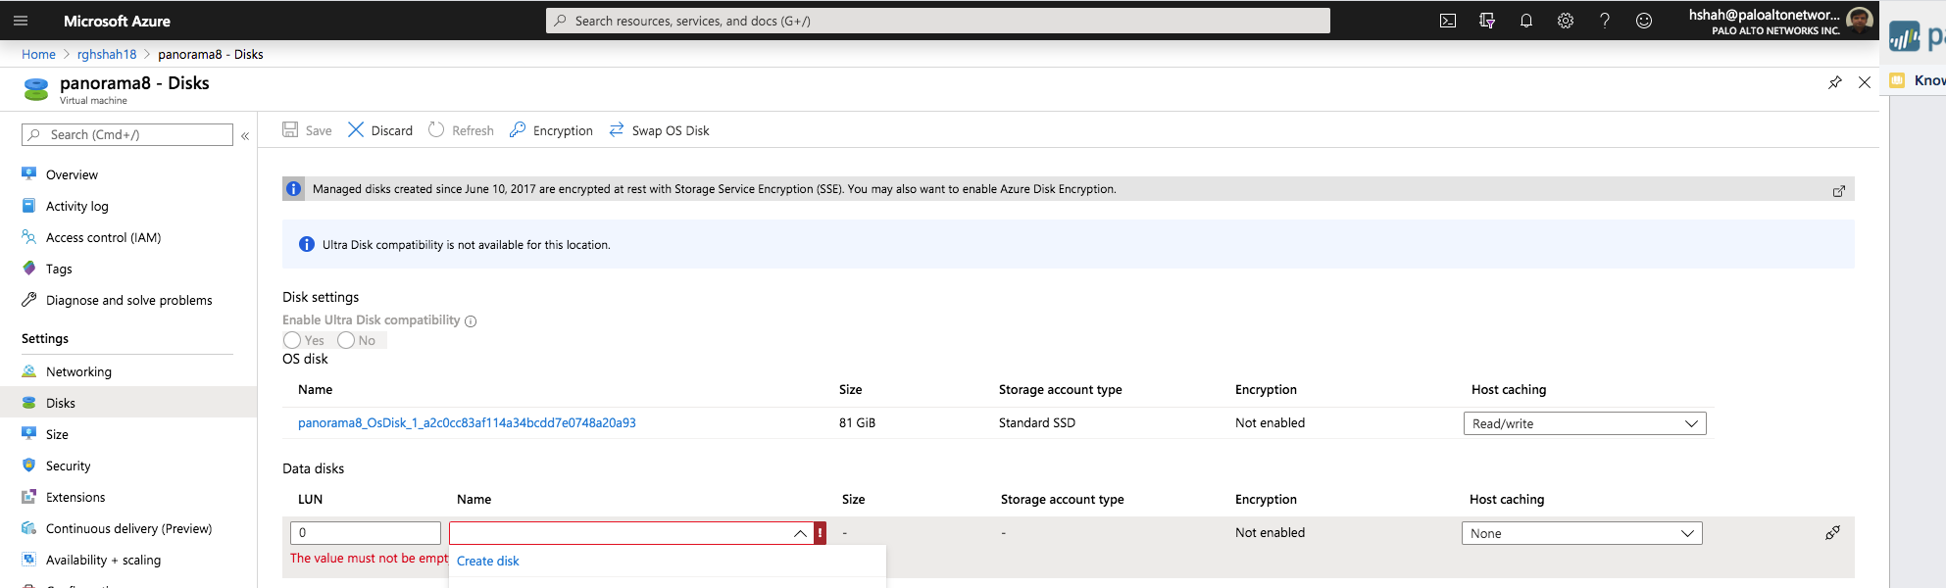The image size is (1946, 588).
Task: Open Networking in the Settings menu
Action: 78,371
